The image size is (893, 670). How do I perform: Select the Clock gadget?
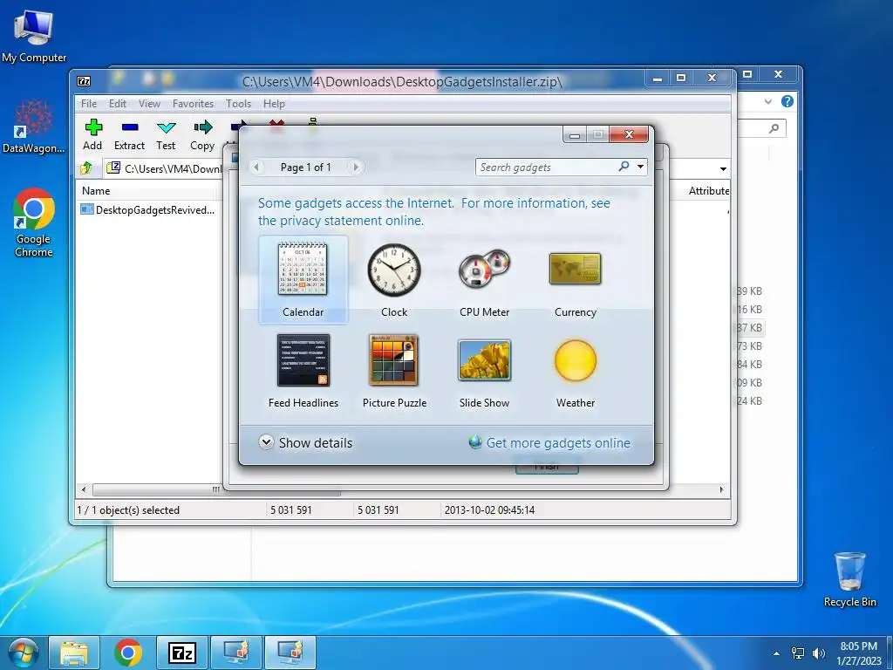click(x=393, y=279)
